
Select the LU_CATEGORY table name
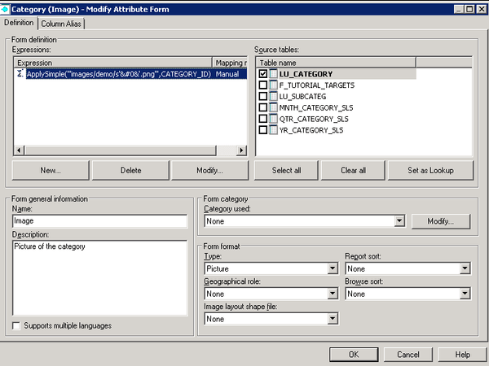(x=306, y=74)
